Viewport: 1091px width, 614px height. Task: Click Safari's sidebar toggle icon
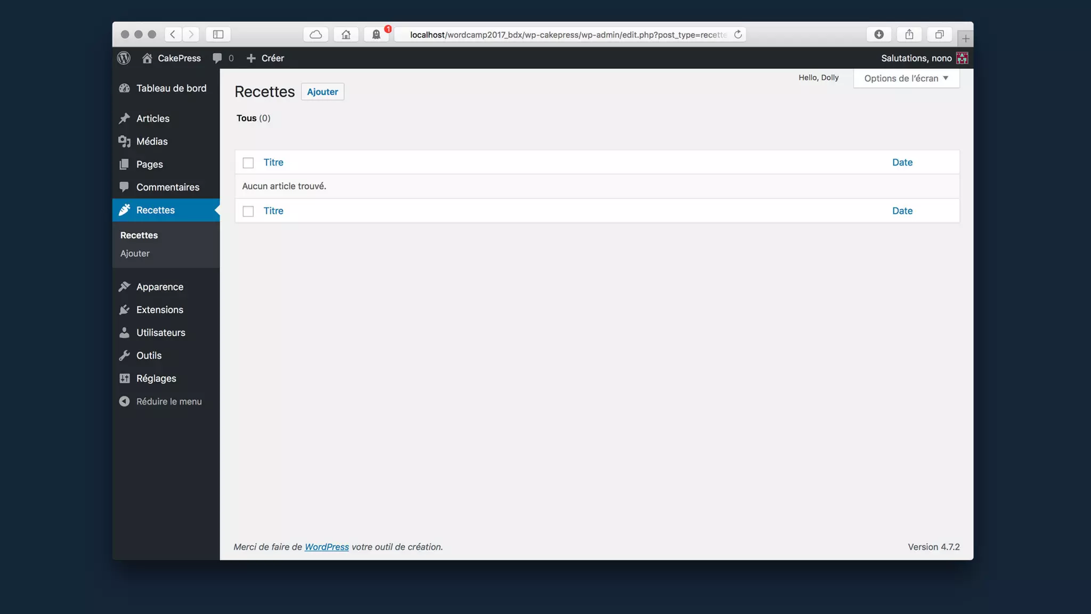point(218,35)
